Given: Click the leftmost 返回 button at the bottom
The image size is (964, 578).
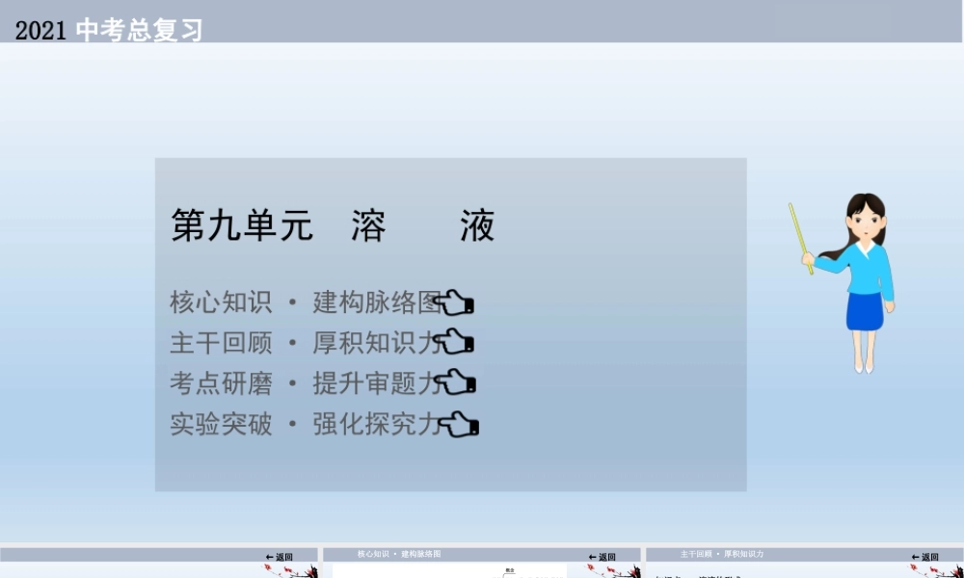Looking at the screenshot, I should point(280,556).
